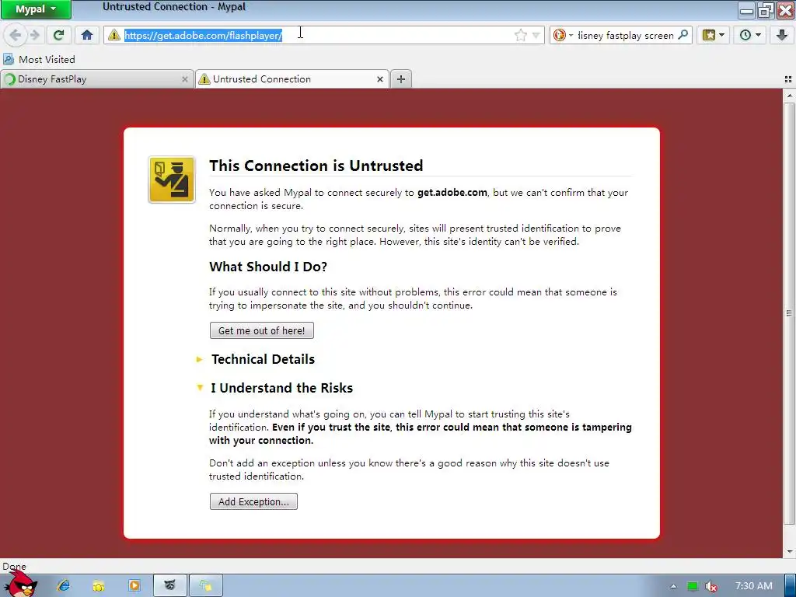The width and height of the screenshot is (796, 597).
Task: Expand the Technical Details section
Action: pos(255,359)
